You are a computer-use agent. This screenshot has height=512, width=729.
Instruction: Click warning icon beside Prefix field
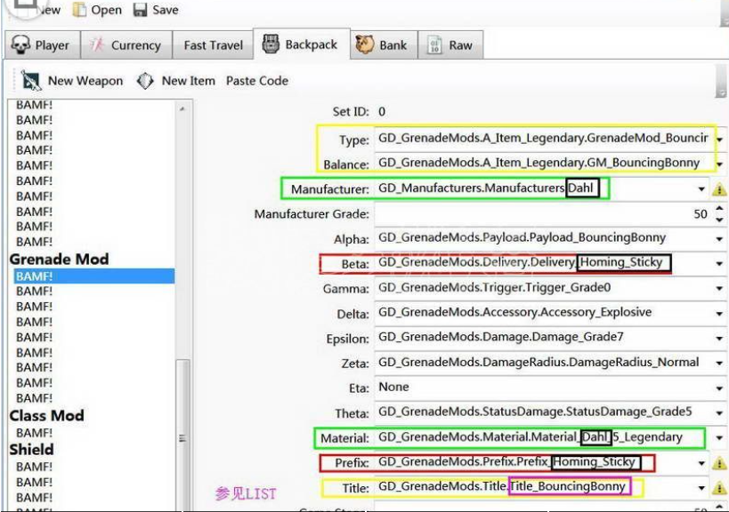(719, 463)
